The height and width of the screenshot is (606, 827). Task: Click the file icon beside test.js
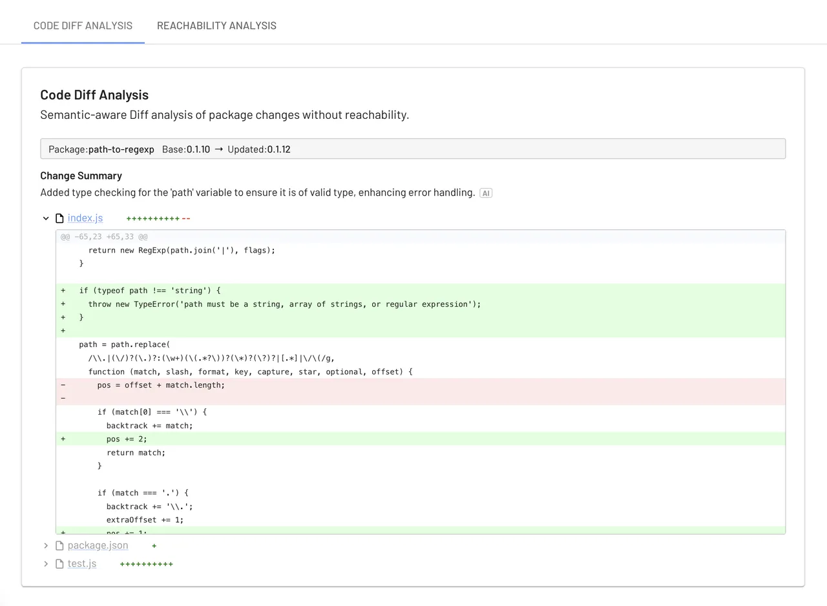(59, 564)
